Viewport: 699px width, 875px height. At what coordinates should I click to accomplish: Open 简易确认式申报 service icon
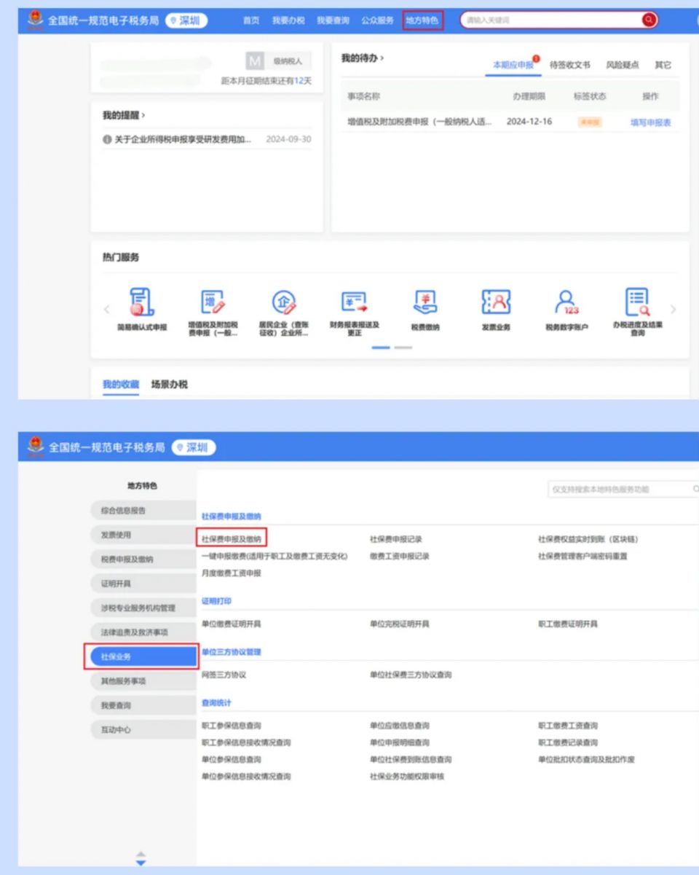click(142, 302)
